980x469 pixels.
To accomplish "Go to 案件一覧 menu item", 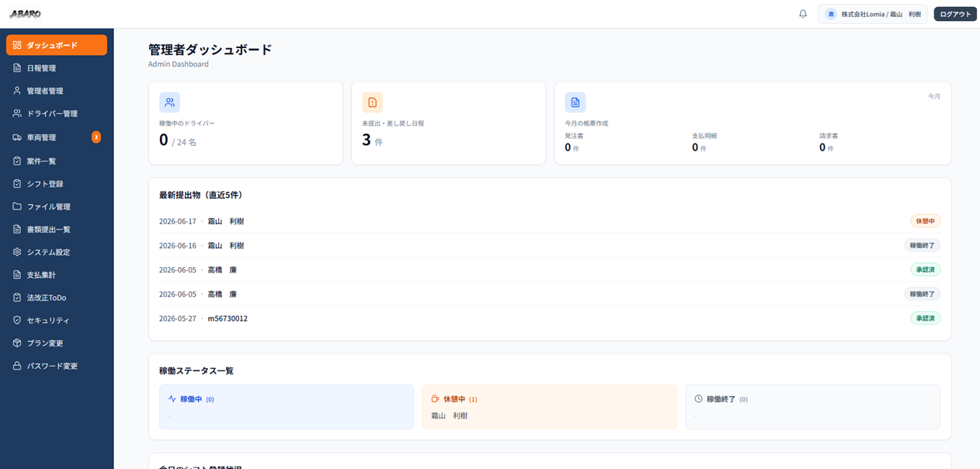I will (x=57, y=162).
